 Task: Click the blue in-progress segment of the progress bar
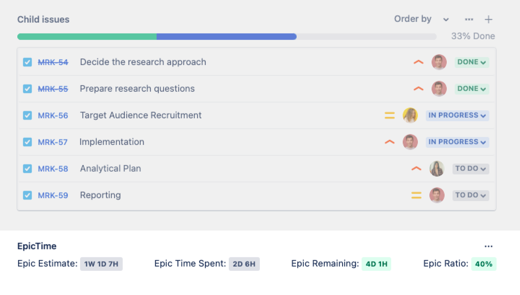click(226, 37)
